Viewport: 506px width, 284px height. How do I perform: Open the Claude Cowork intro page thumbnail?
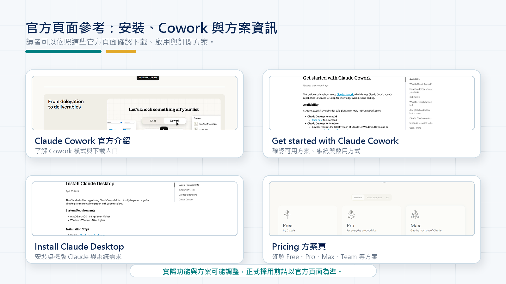(x=134, y=103)
